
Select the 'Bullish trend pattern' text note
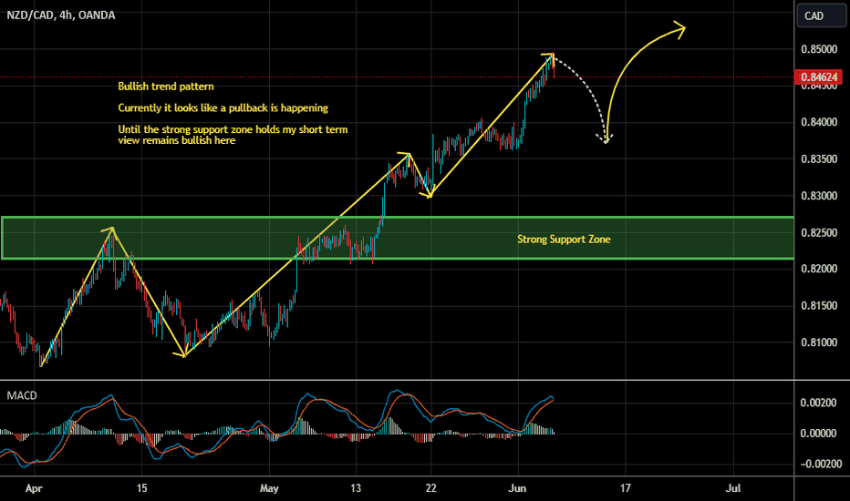[x=166, y=87]
